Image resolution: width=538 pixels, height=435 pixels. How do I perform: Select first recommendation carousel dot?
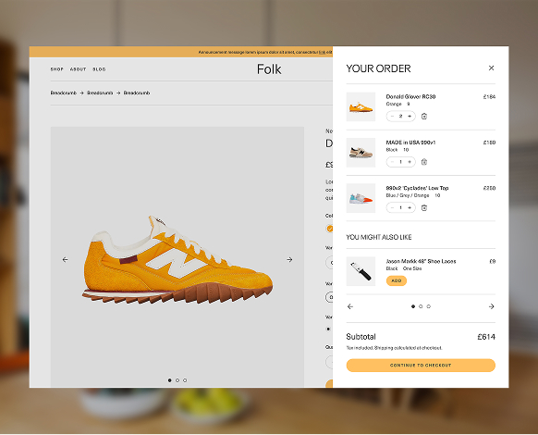tap(413, 306)
